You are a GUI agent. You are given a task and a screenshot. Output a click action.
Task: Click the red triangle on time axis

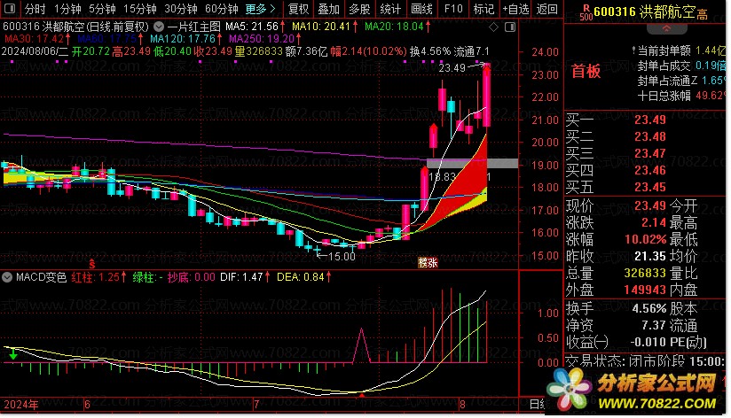[x=362, y=396]
